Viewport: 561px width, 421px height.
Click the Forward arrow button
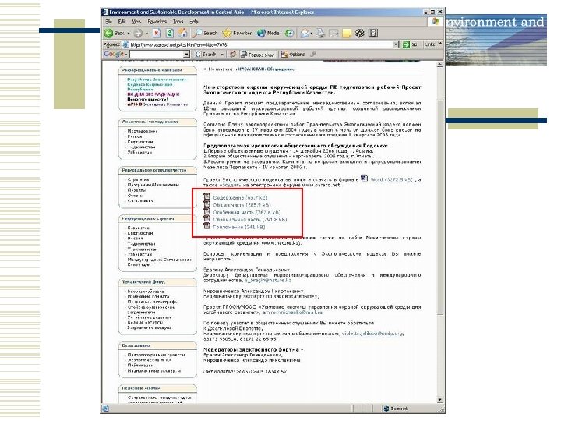pos(138,34)
